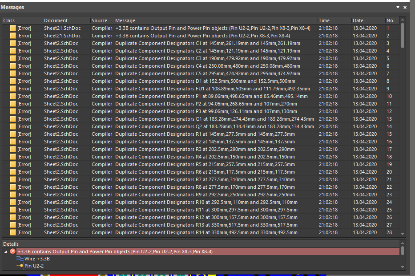Image resolution: width=415 pixels, height=276 pixels.
Task: Click the error icon of Duplicate Designators R14 row
Action: pyautogui.click(x=13, y=232)
